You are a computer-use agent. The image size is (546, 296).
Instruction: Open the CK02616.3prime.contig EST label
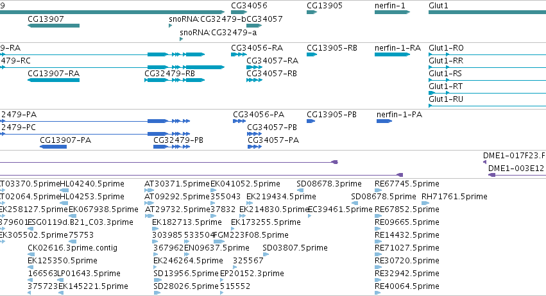pos(73,248)
